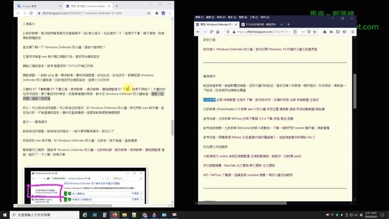This screenshot has height=219, width=389.
Task: Open the Help menu in Firefox menu bar
Action: click(265, 17)
